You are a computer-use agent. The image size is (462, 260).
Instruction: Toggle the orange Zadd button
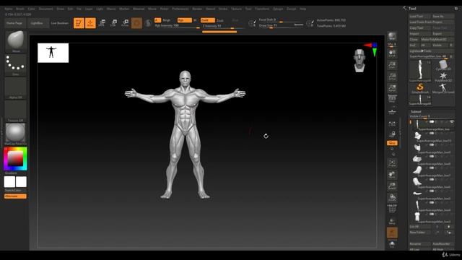point(208,20)
